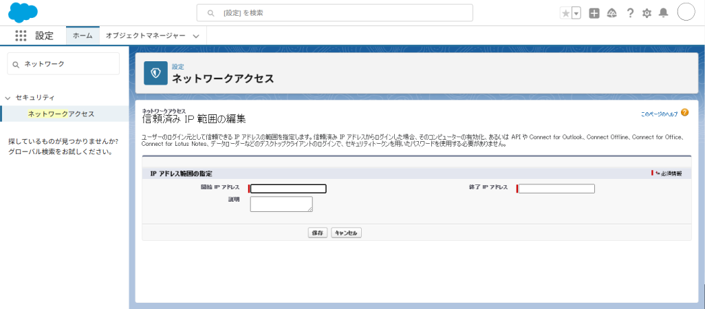Screen dimensions: 705x309
Task: Click the 開始 IP アドレス input field
Action: coord(288,189)
